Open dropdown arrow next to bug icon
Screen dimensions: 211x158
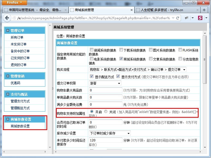[x=193, y=18]
